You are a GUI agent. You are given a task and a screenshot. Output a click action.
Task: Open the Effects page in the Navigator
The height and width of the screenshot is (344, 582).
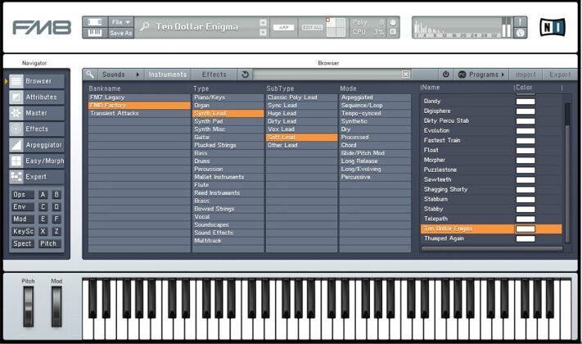[x=36, y=129]
